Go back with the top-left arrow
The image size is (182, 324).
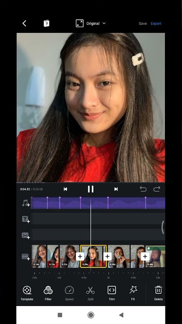[24, 23]
